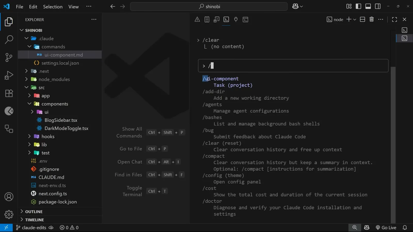Screen dimensions: 413x232
Task: Click the errors and warnings count
Action: (x=69, y=228)
